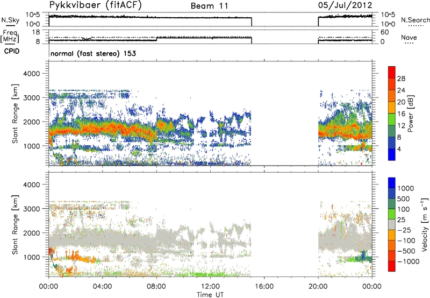Click the date 05/Jul/2012
This screenshot has width=430, height=298.
tap(345, 5)
